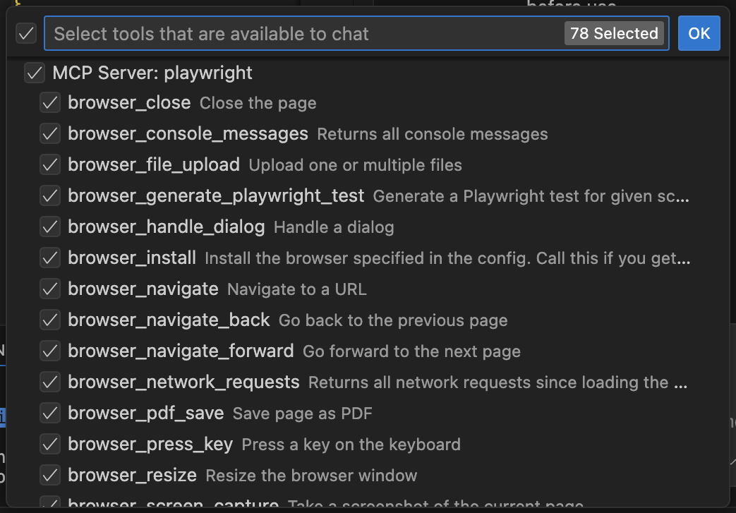The width and height of the screenshot is (736, 513).
Task: Toggle the select-all checkbox beside the search box
Action: point(26,33)
